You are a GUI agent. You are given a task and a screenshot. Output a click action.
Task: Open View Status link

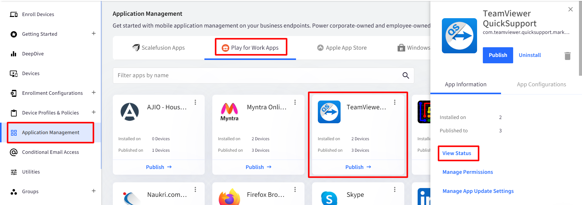click(x=457, y=153)
